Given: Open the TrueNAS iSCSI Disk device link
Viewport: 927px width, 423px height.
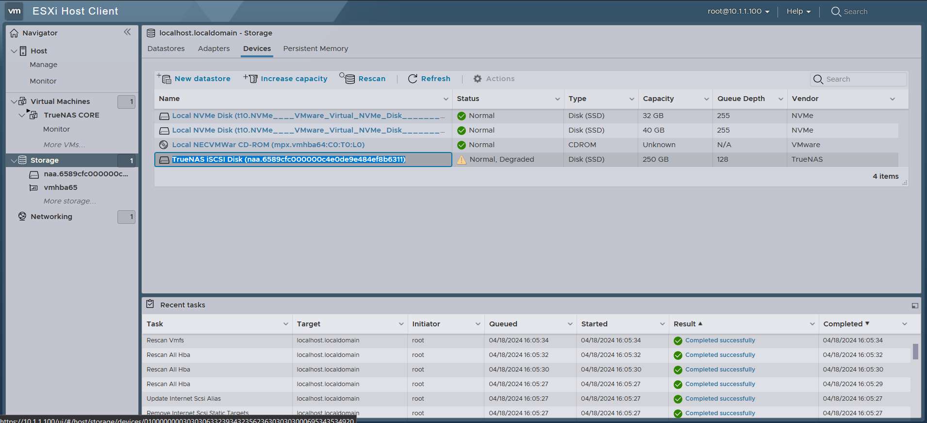Looking at the screenshot, I should [x=289, y=159].
